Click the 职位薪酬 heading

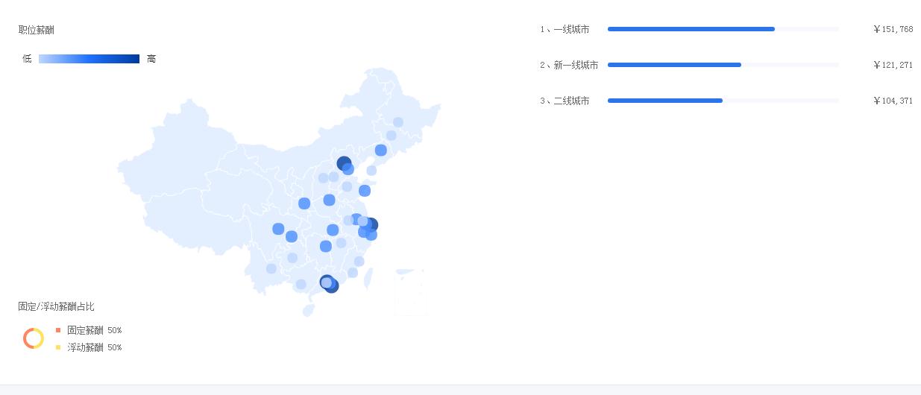click(x=37, y=30)
